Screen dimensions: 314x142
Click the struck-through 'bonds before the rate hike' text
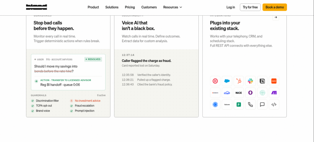coord(53,71)
